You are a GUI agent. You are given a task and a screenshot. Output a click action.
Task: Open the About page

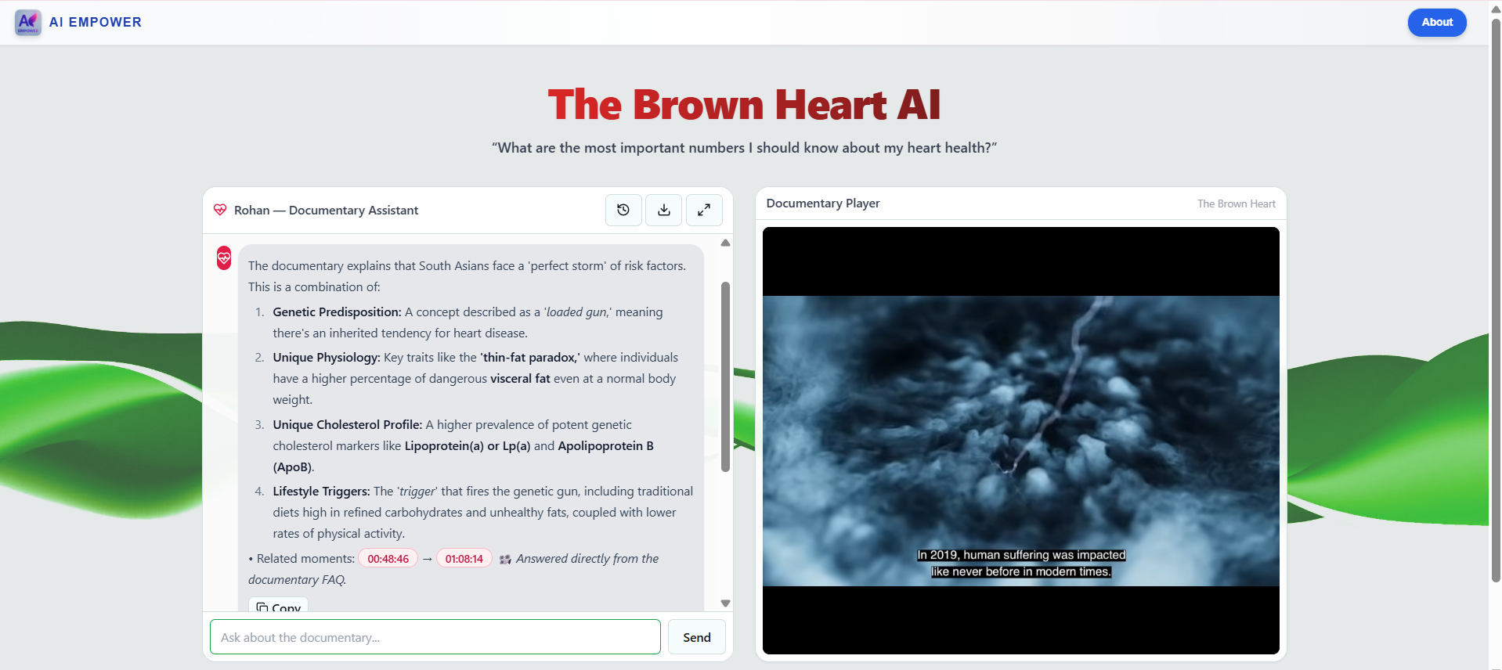click(1437, 22)
